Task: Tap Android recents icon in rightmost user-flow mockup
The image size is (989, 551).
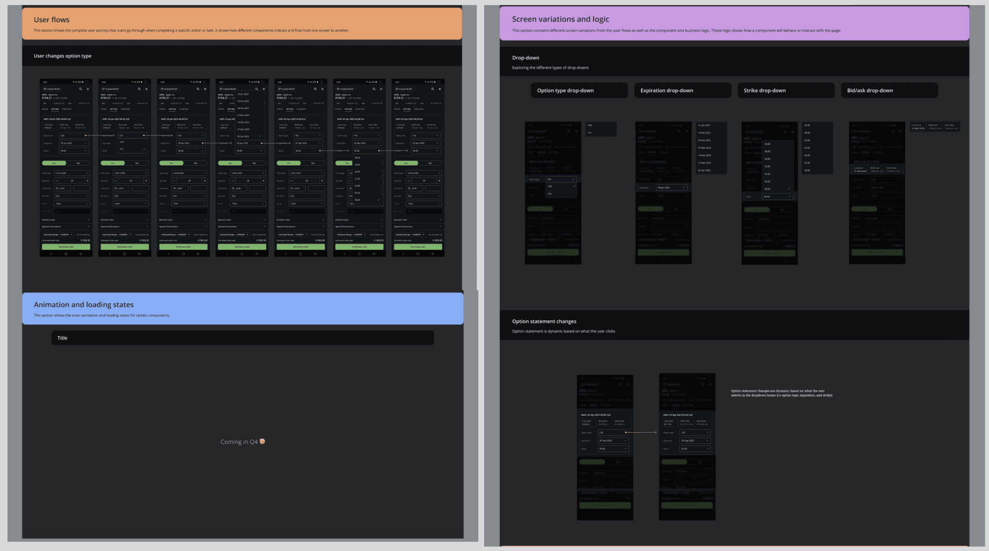Action: pos(432,254)
